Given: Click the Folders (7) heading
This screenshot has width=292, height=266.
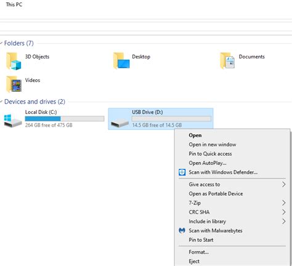Looking at the screenshot, I should (19, 43).
